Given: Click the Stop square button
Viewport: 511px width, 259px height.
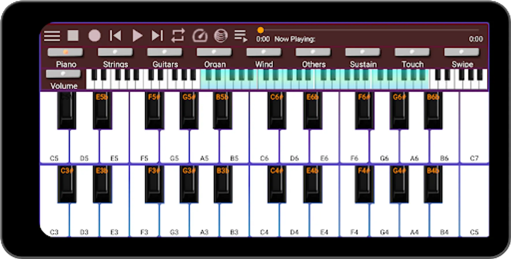Looking at the screenshot, I should [x=73, y=36].
